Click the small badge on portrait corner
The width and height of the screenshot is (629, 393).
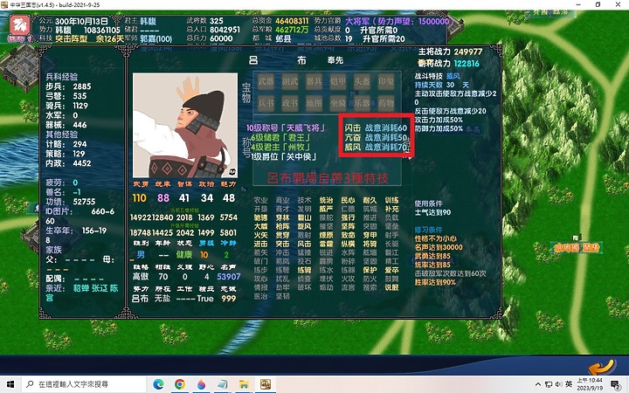click(232, 172)
